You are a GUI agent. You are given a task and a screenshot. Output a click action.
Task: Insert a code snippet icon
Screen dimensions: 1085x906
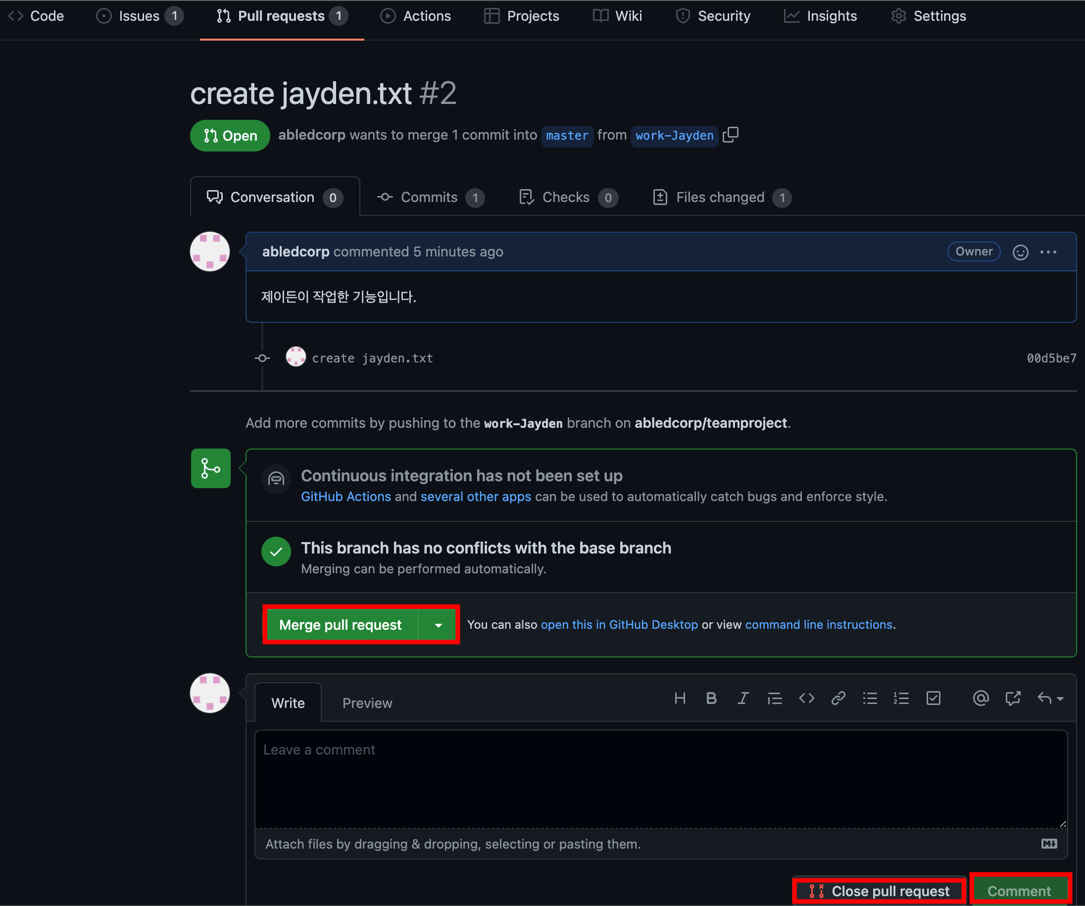click(806, 699)
